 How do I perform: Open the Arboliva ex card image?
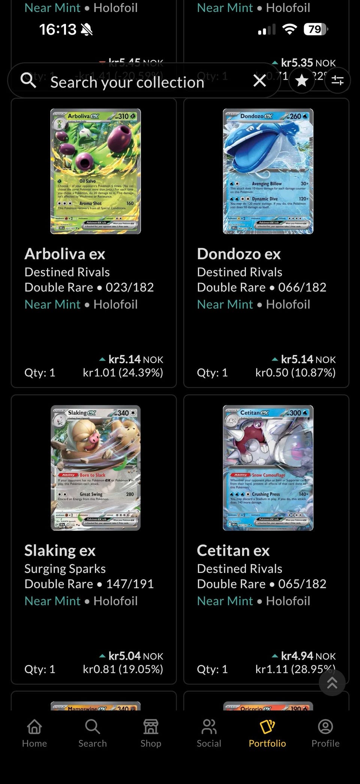click(96, 171)
